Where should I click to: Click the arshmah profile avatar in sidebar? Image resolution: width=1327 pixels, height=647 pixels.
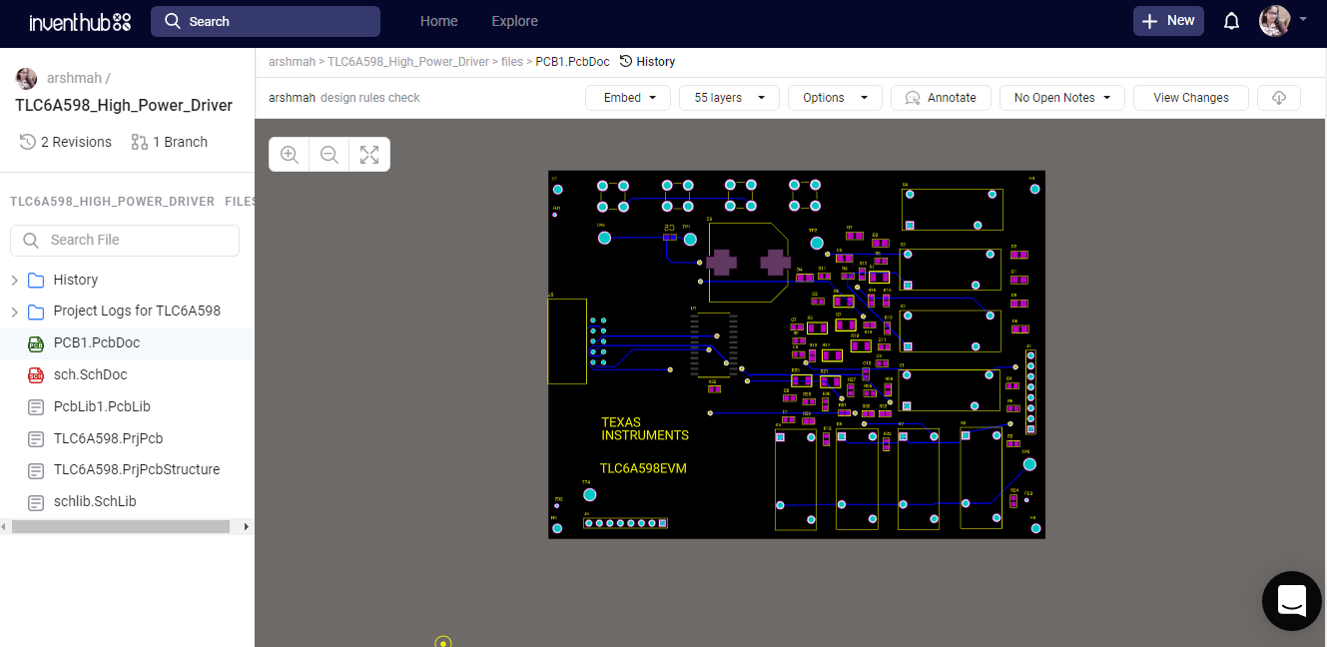(27, 79)
